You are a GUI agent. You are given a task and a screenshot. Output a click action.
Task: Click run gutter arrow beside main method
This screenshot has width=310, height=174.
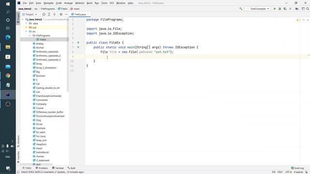(78, 47)
